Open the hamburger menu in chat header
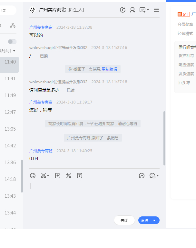196x248 pixels. click(x=156, y=10)
